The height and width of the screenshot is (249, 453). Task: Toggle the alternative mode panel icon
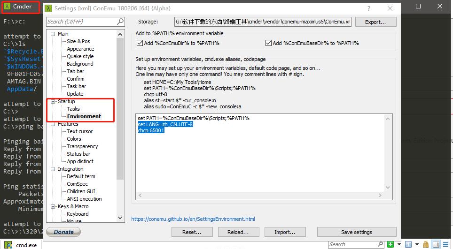coord(437,244)
